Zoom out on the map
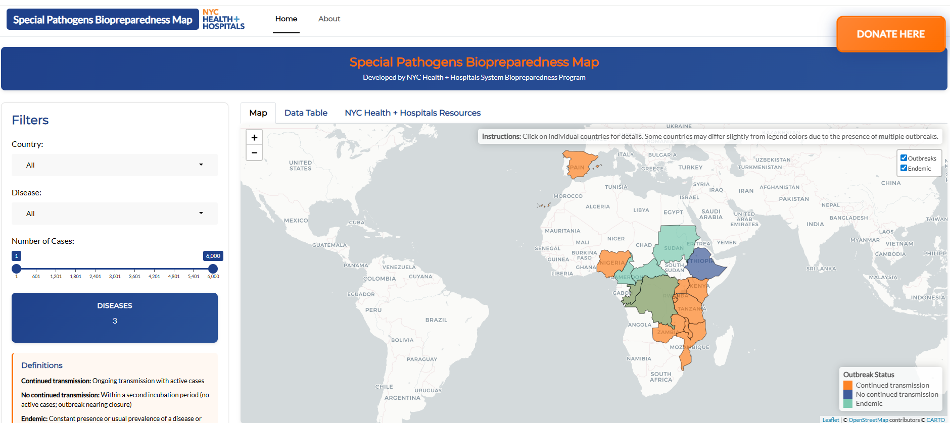 254,152
